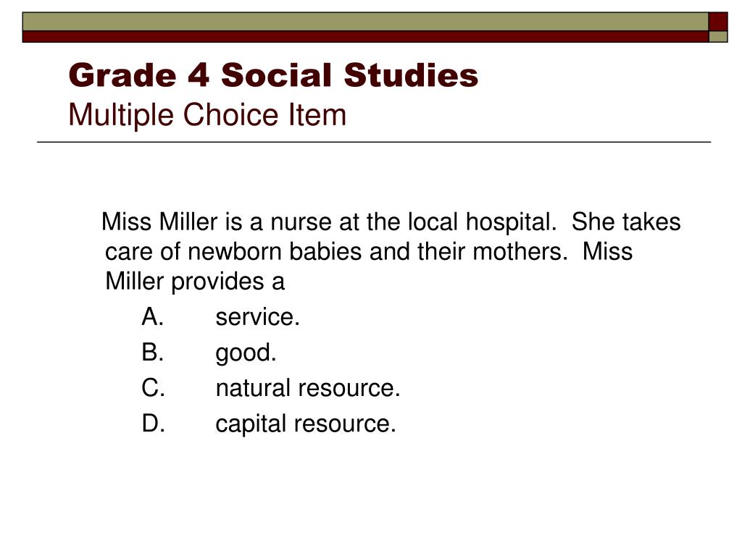742x556 pixels.
Task: Click the olive green header band
Action: pos(365,22)
